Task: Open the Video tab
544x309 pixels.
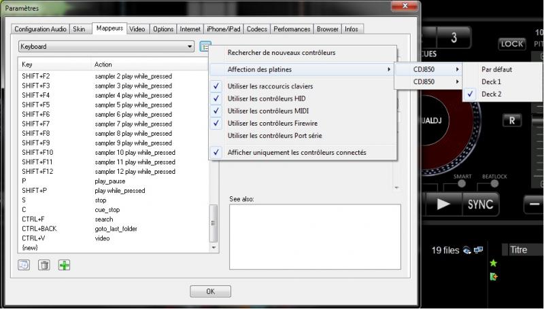Action: [x=137, y=29]
